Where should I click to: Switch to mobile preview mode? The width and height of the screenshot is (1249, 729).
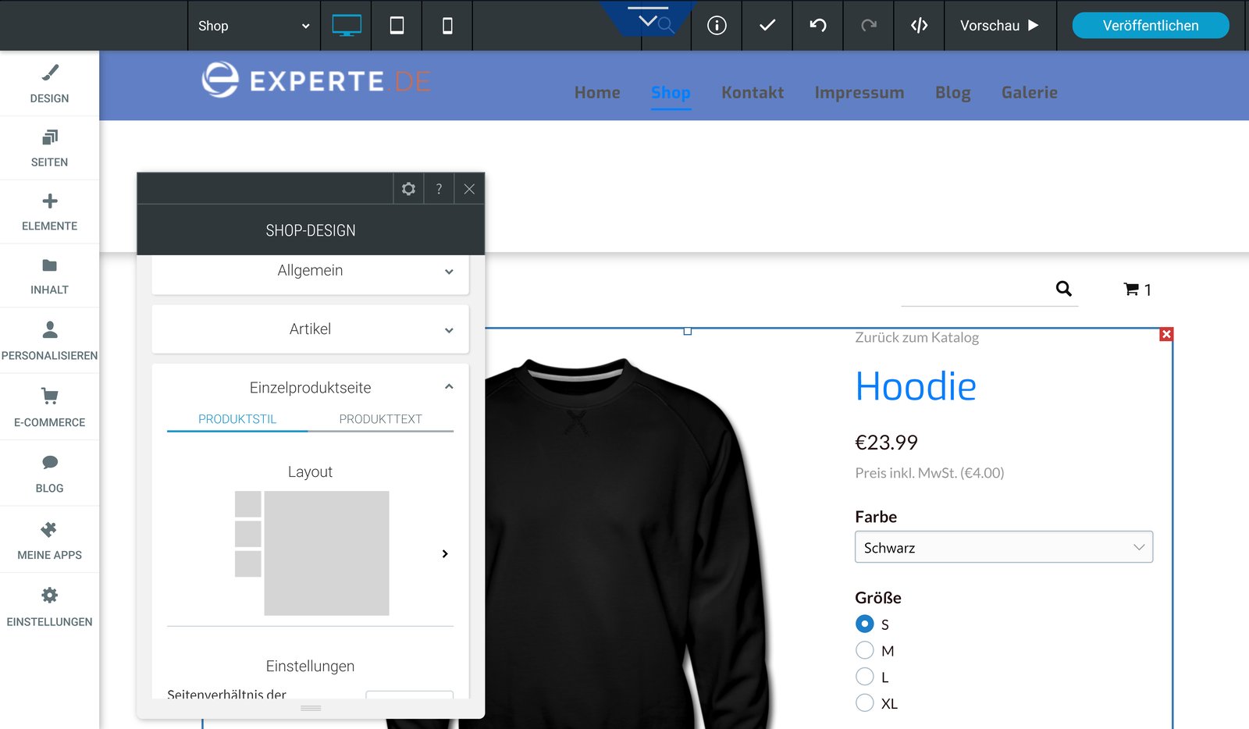pyautogui.click(x=447, y=25)
